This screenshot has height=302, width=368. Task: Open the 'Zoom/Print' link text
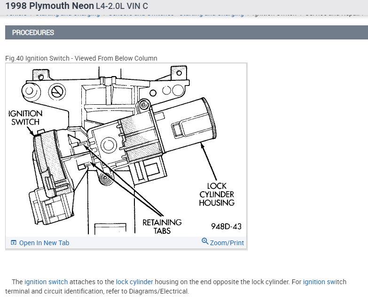[227, 243]
